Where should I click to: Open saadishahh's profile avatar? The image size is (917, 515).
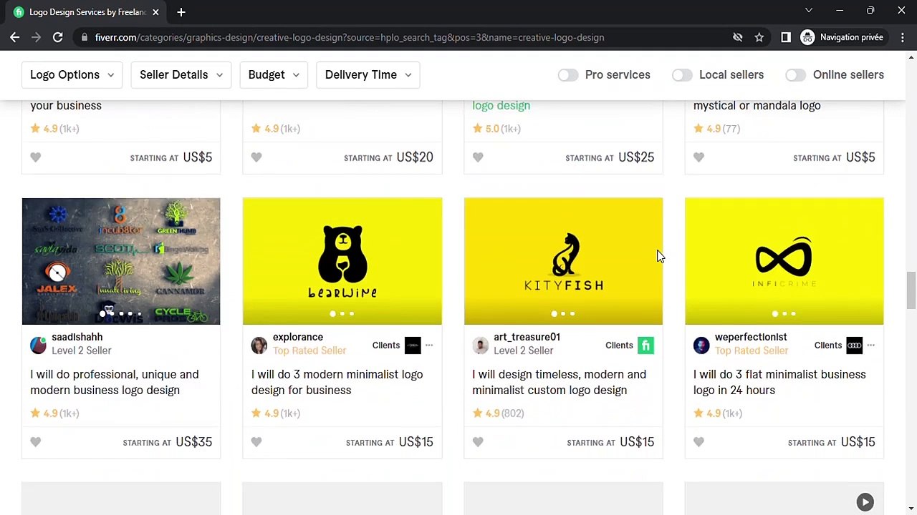click(x=38, y=345)
